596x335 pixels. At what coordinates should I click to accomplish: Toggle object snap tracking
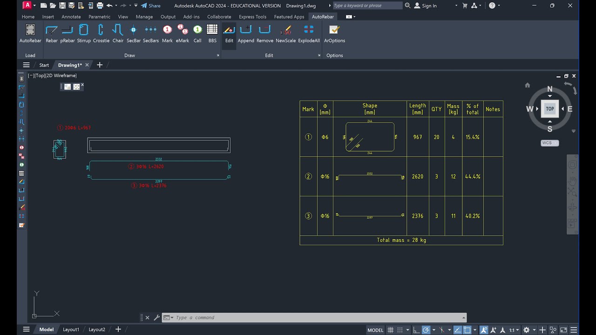pyautogui.click(x=457, y=330)
